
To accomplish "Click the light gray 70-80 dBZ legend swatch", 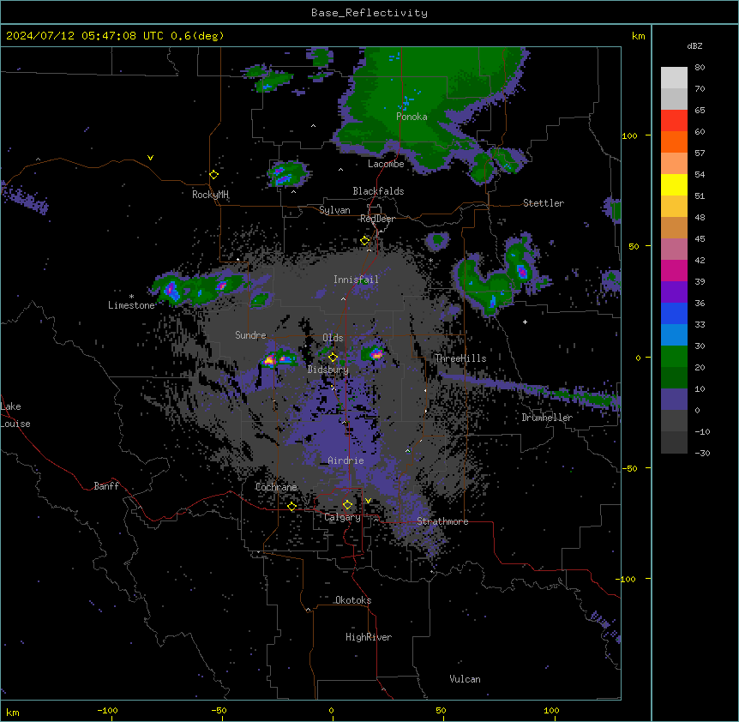I will pyautogui.click(x=674, y=78).
